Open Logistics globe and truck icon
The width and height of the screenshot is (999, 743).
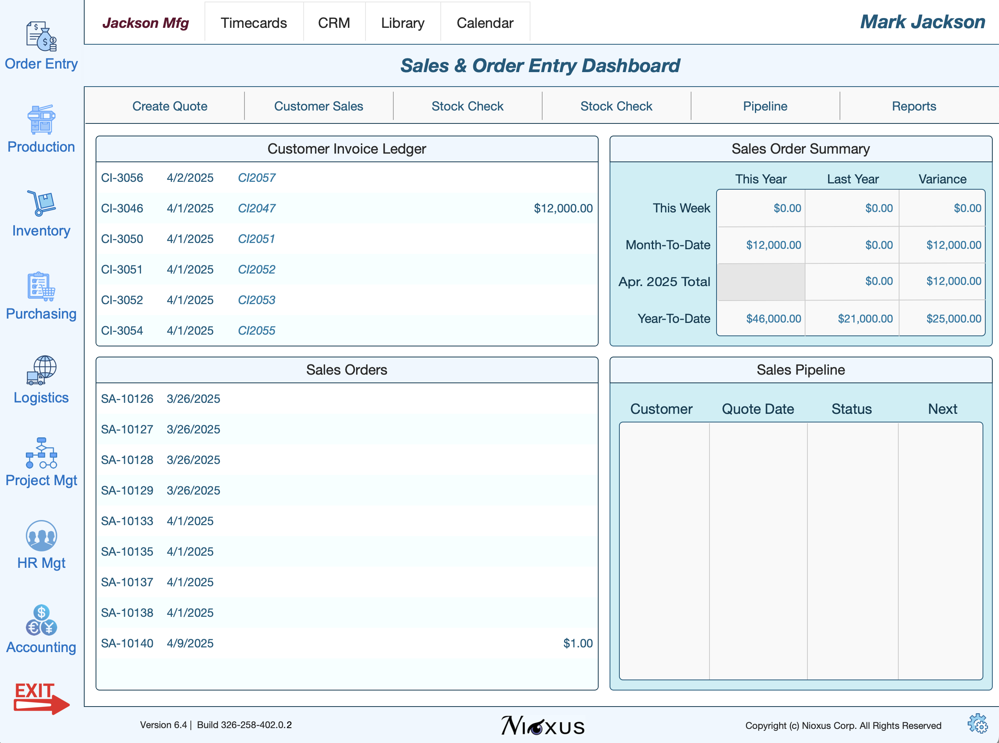(41, 370)
